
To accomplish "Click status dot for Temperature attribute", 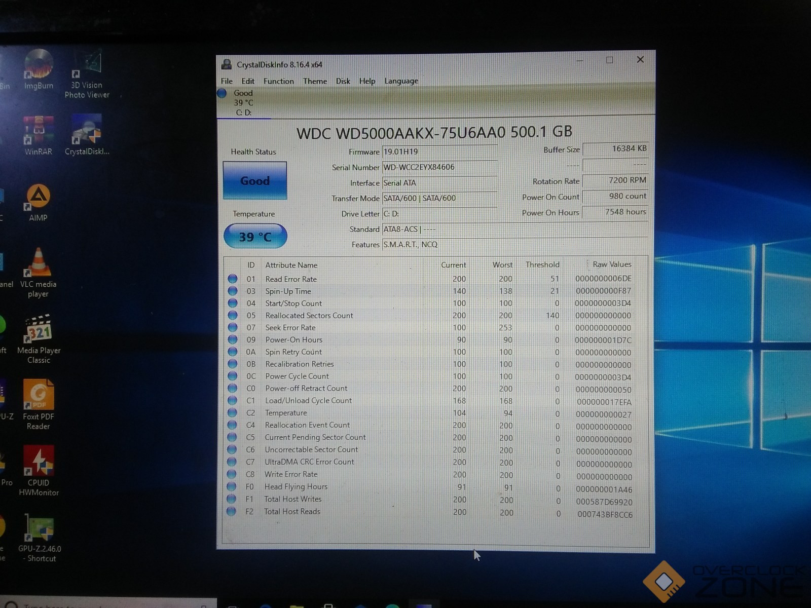I will 232,412.
